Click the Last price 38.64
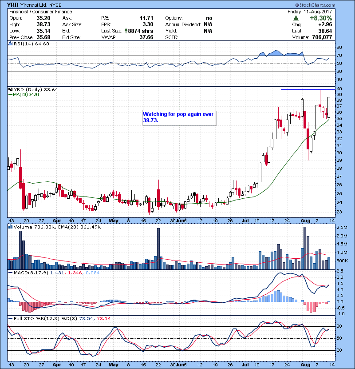 (x=325, y=31)
